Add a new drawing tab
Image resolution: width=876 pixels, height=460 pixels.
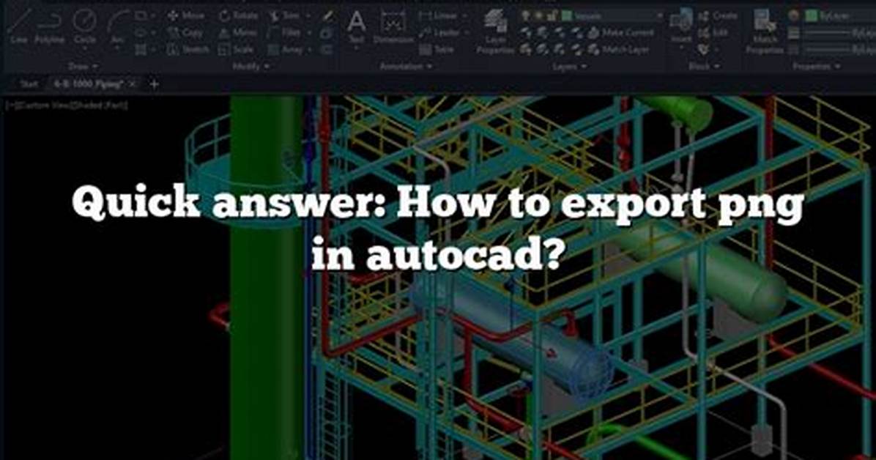(155, 84)
